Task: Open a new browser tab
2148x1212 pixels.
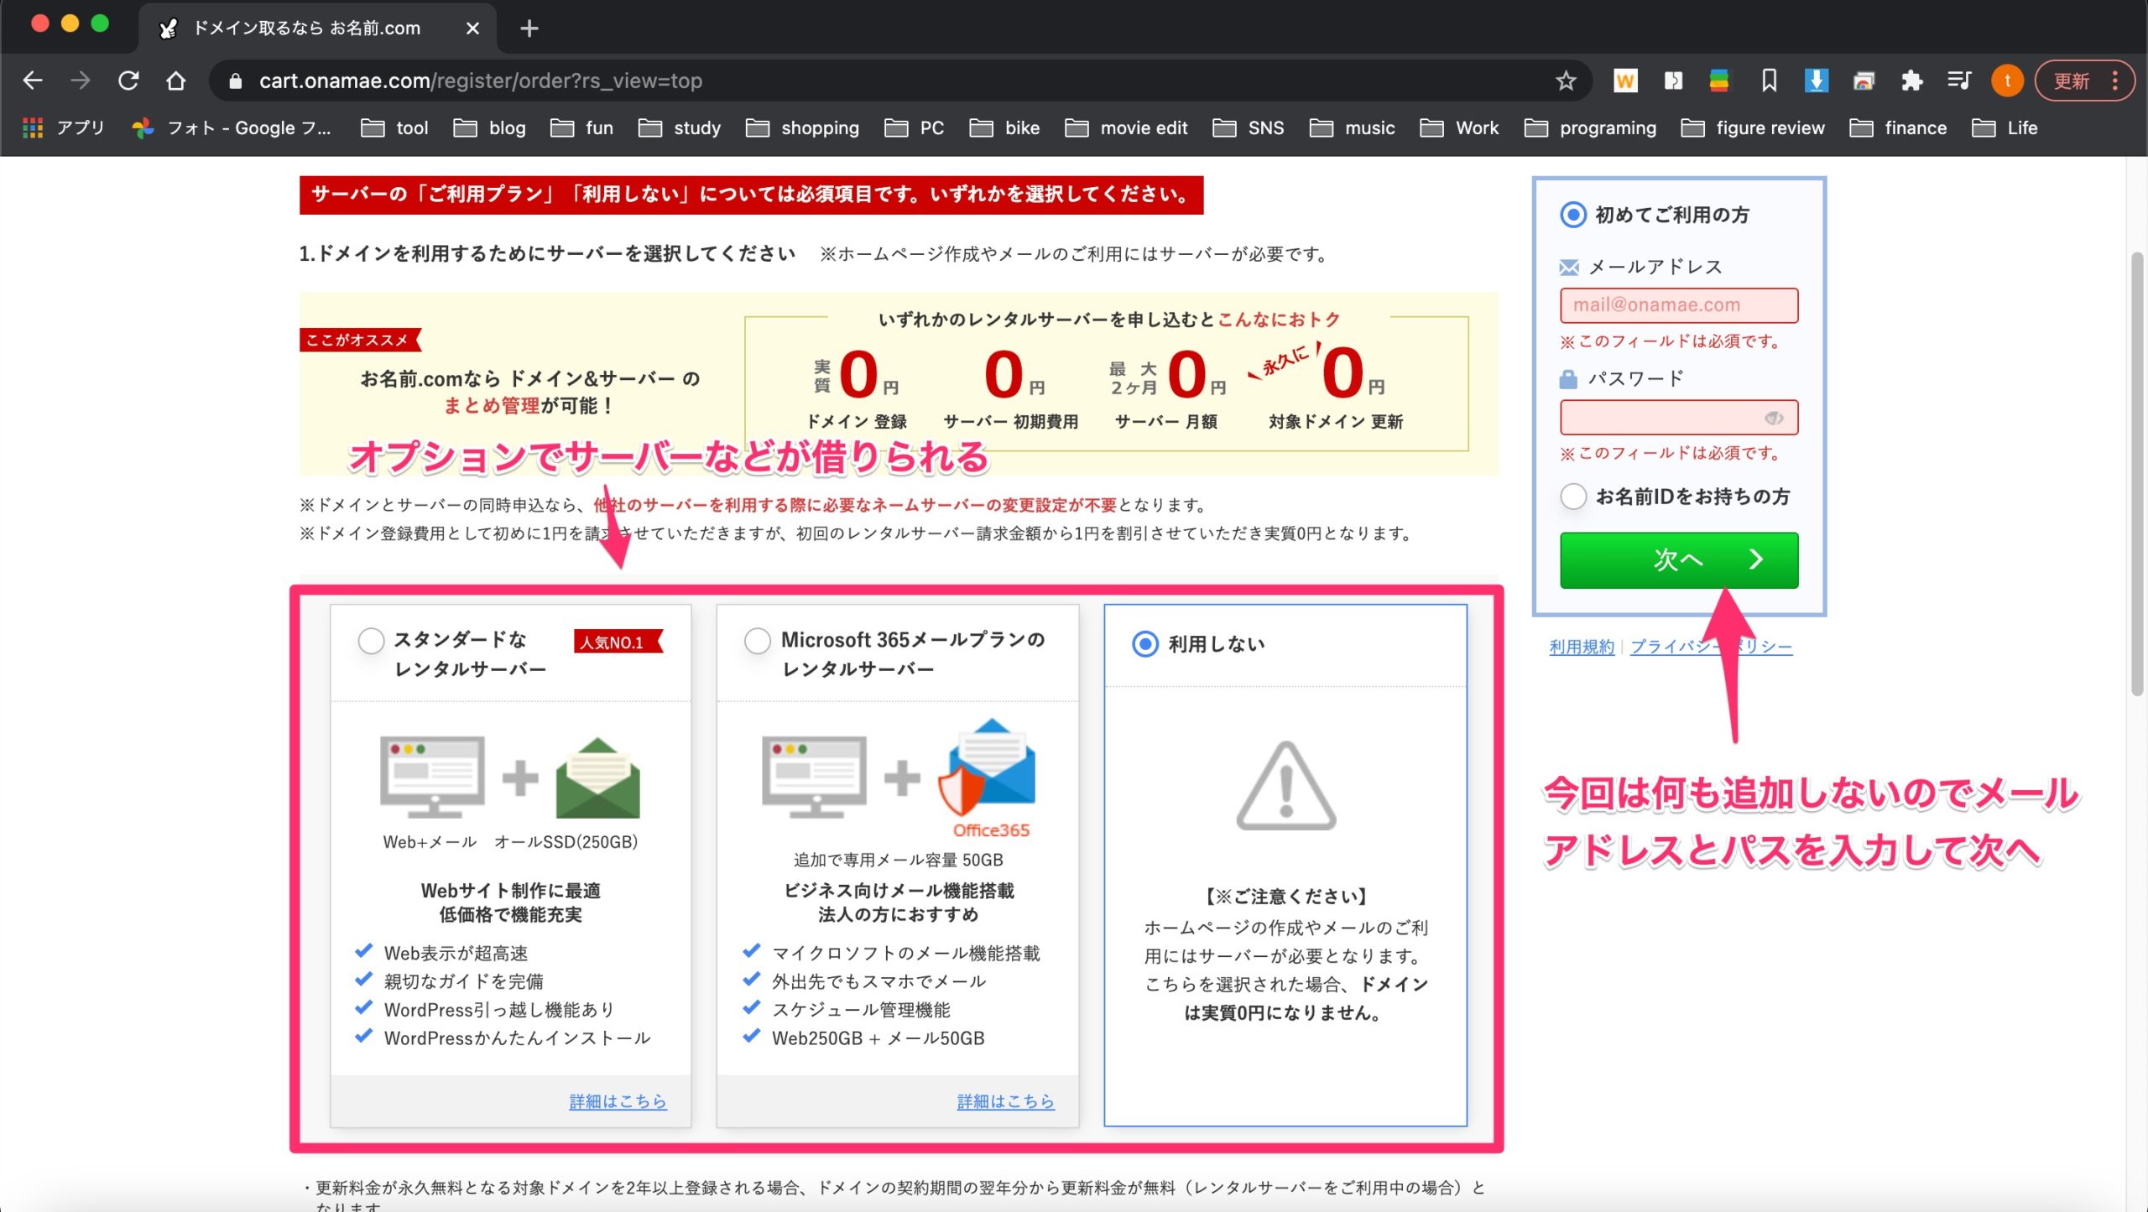Action: click(x=529, y=29)
